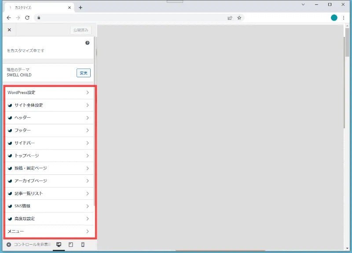Open the トップページ settings section

[49, 155]
